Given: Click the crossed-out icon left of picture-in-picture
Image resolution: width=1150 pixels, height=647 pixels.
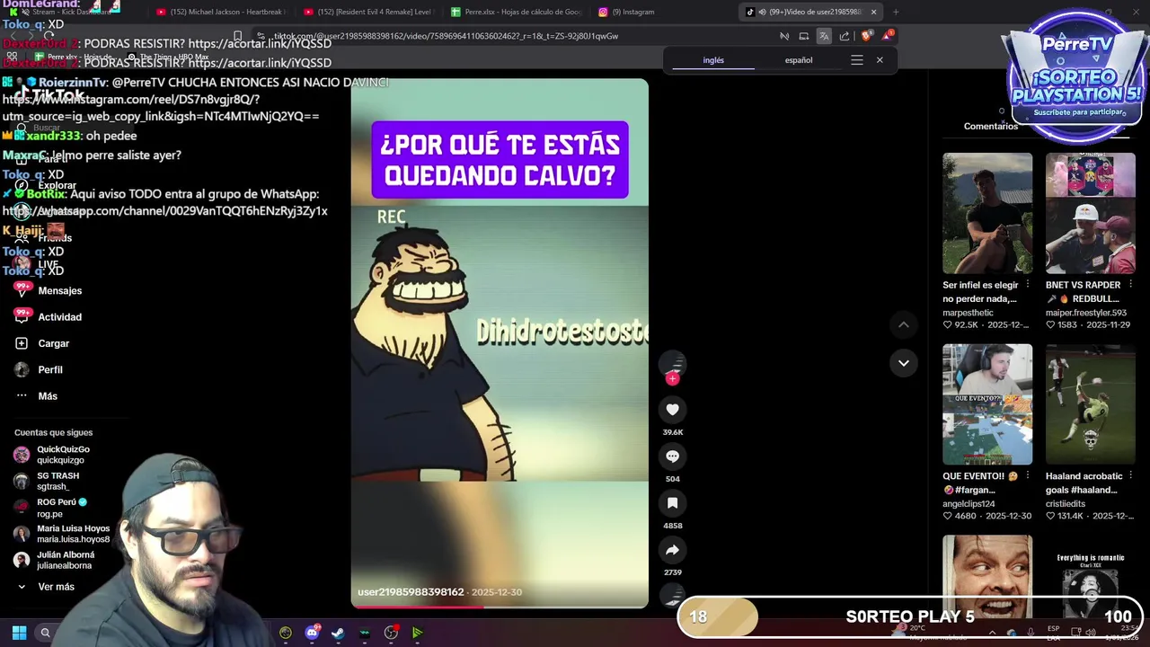Looking at the screenshot, I should tap(784, 36).
